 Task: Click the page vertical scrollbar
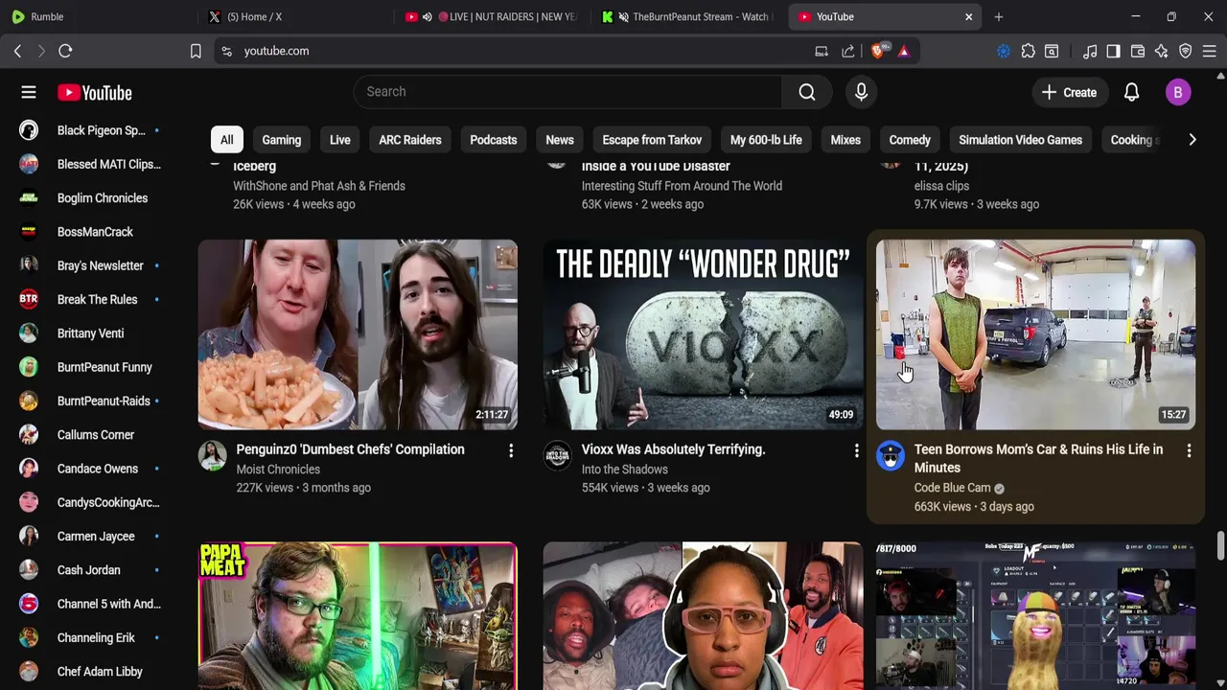pos(1220,546)
